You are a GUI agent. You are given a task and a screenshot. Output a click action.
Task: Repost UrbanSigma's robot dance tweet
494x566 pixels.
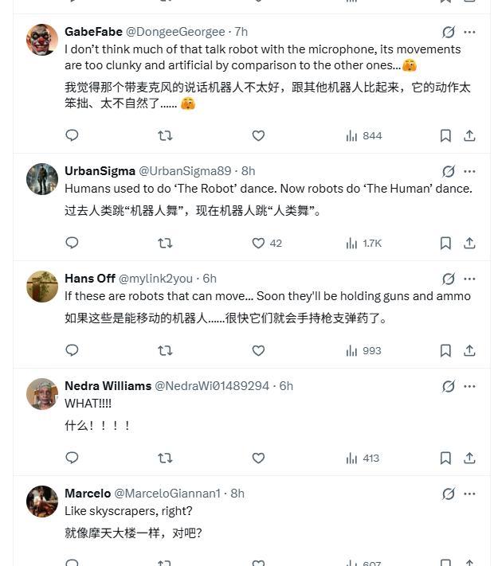pos(165,243)
